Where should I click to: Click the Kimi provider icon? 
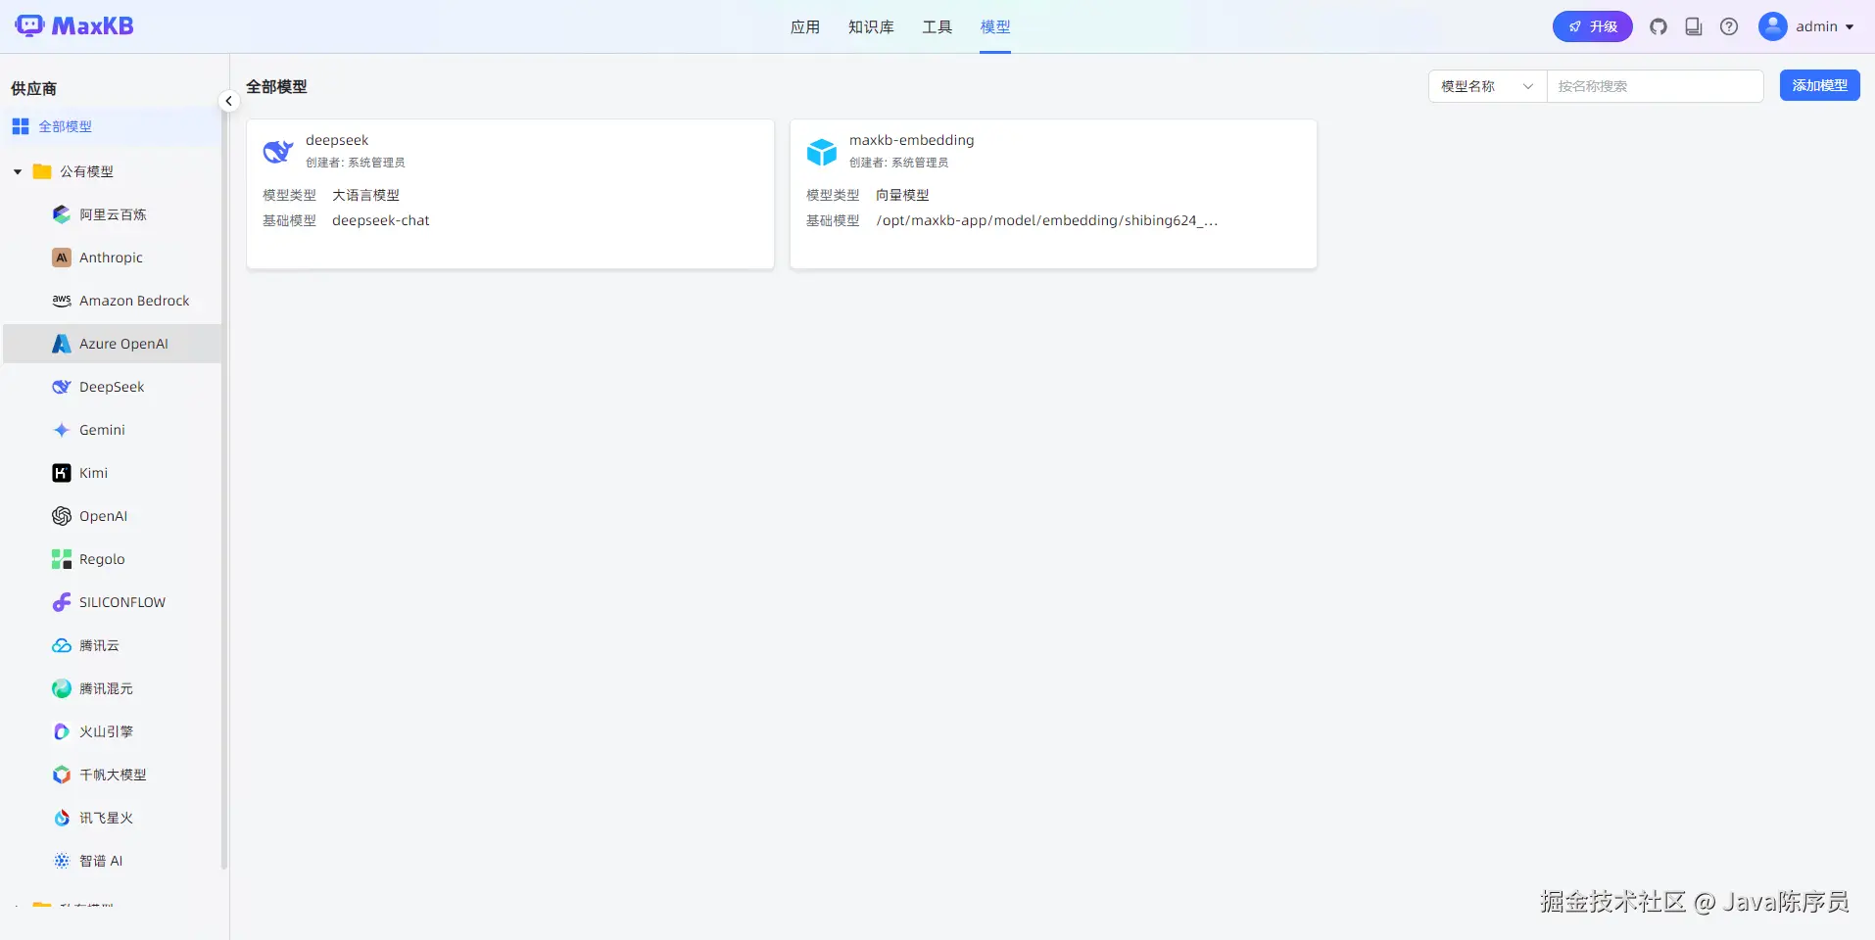point(62,473)
